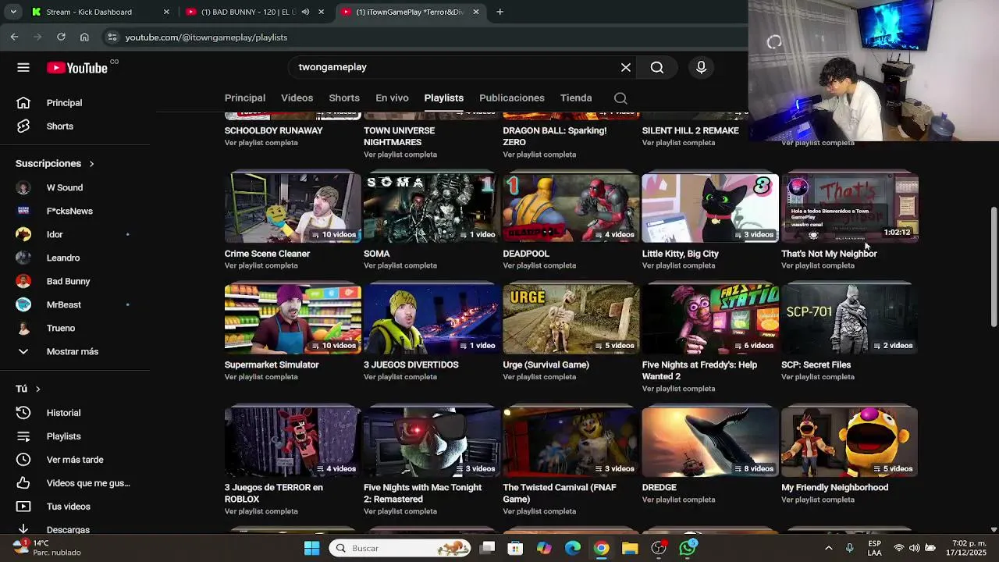View site information icon in address bar
Viewport: 999px width, 562px height.
click(x=112, y=37)
